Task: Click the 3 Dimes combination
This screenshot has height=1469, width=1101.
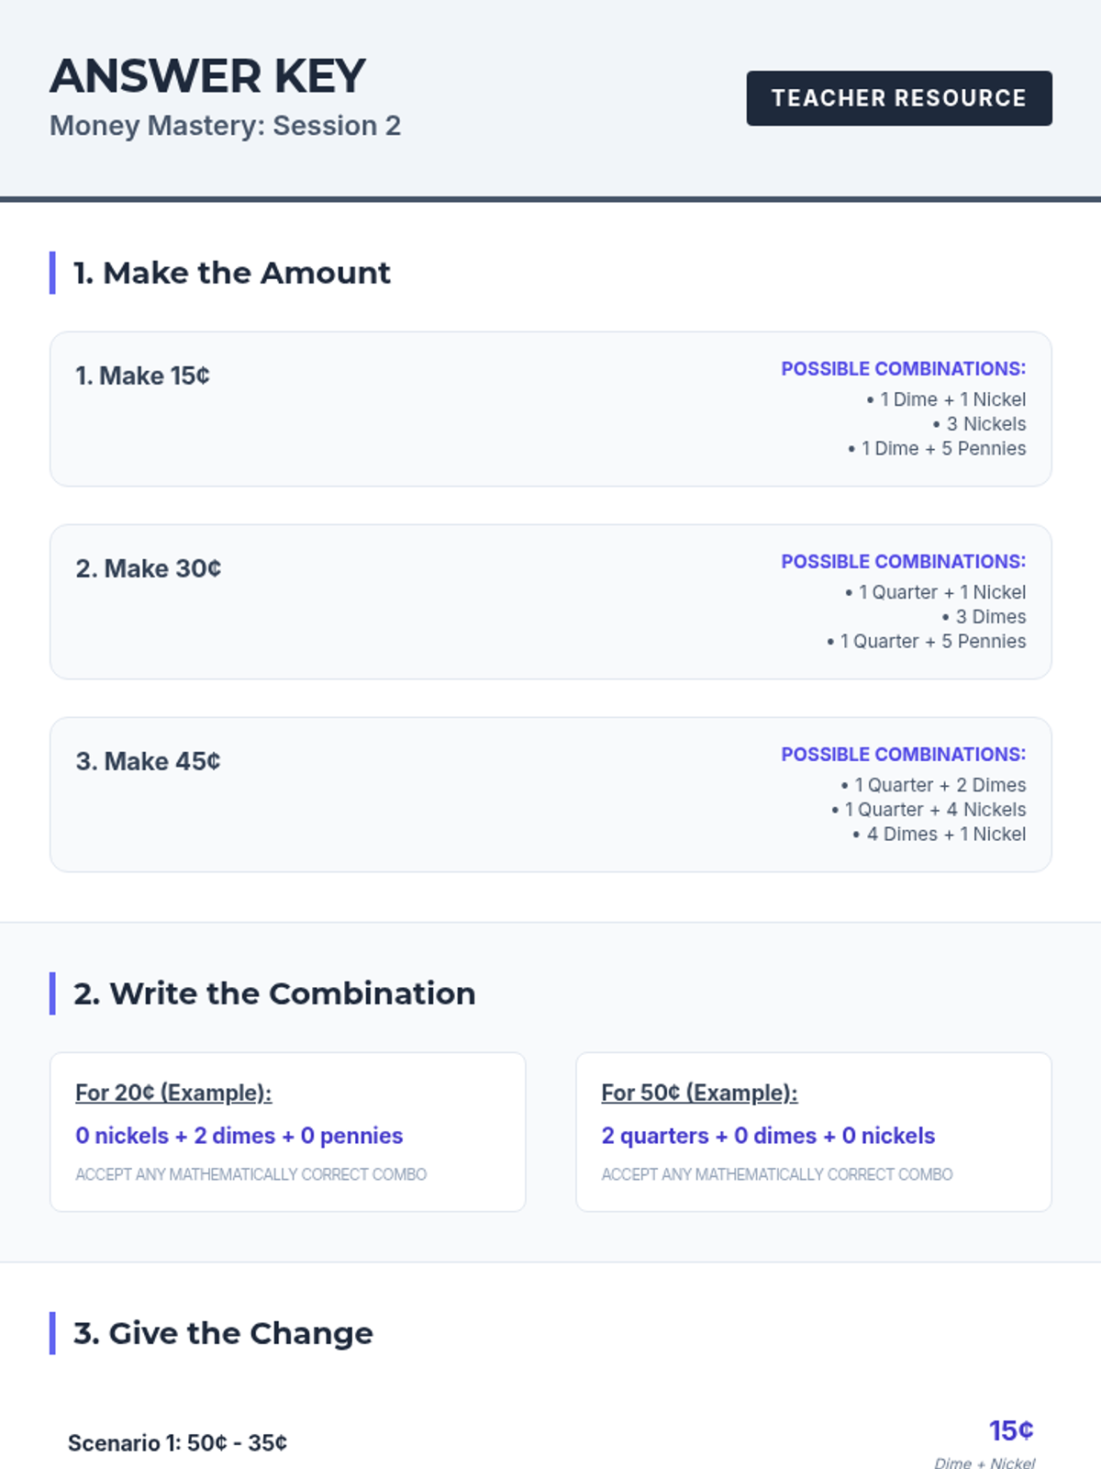Action: (984, 617)
